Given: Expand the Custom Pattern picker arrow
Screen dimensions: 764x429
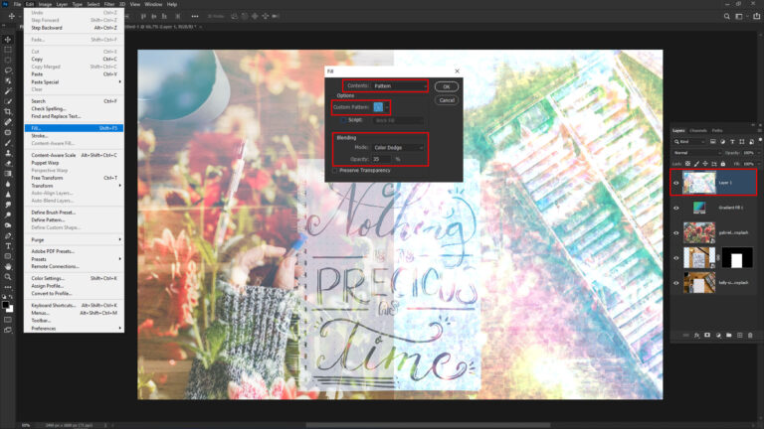Looking at the screenshot, I should pos(387,107).
